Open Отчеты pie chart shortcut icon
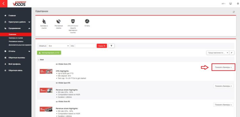This screenshot has width=240, height=117. click(x=87, y=21)
